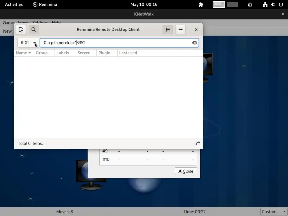Switch to the second workspace thumbnail
Image resolution: width=288 pixels, height=216 pixels.
click(x=232, y=4)
